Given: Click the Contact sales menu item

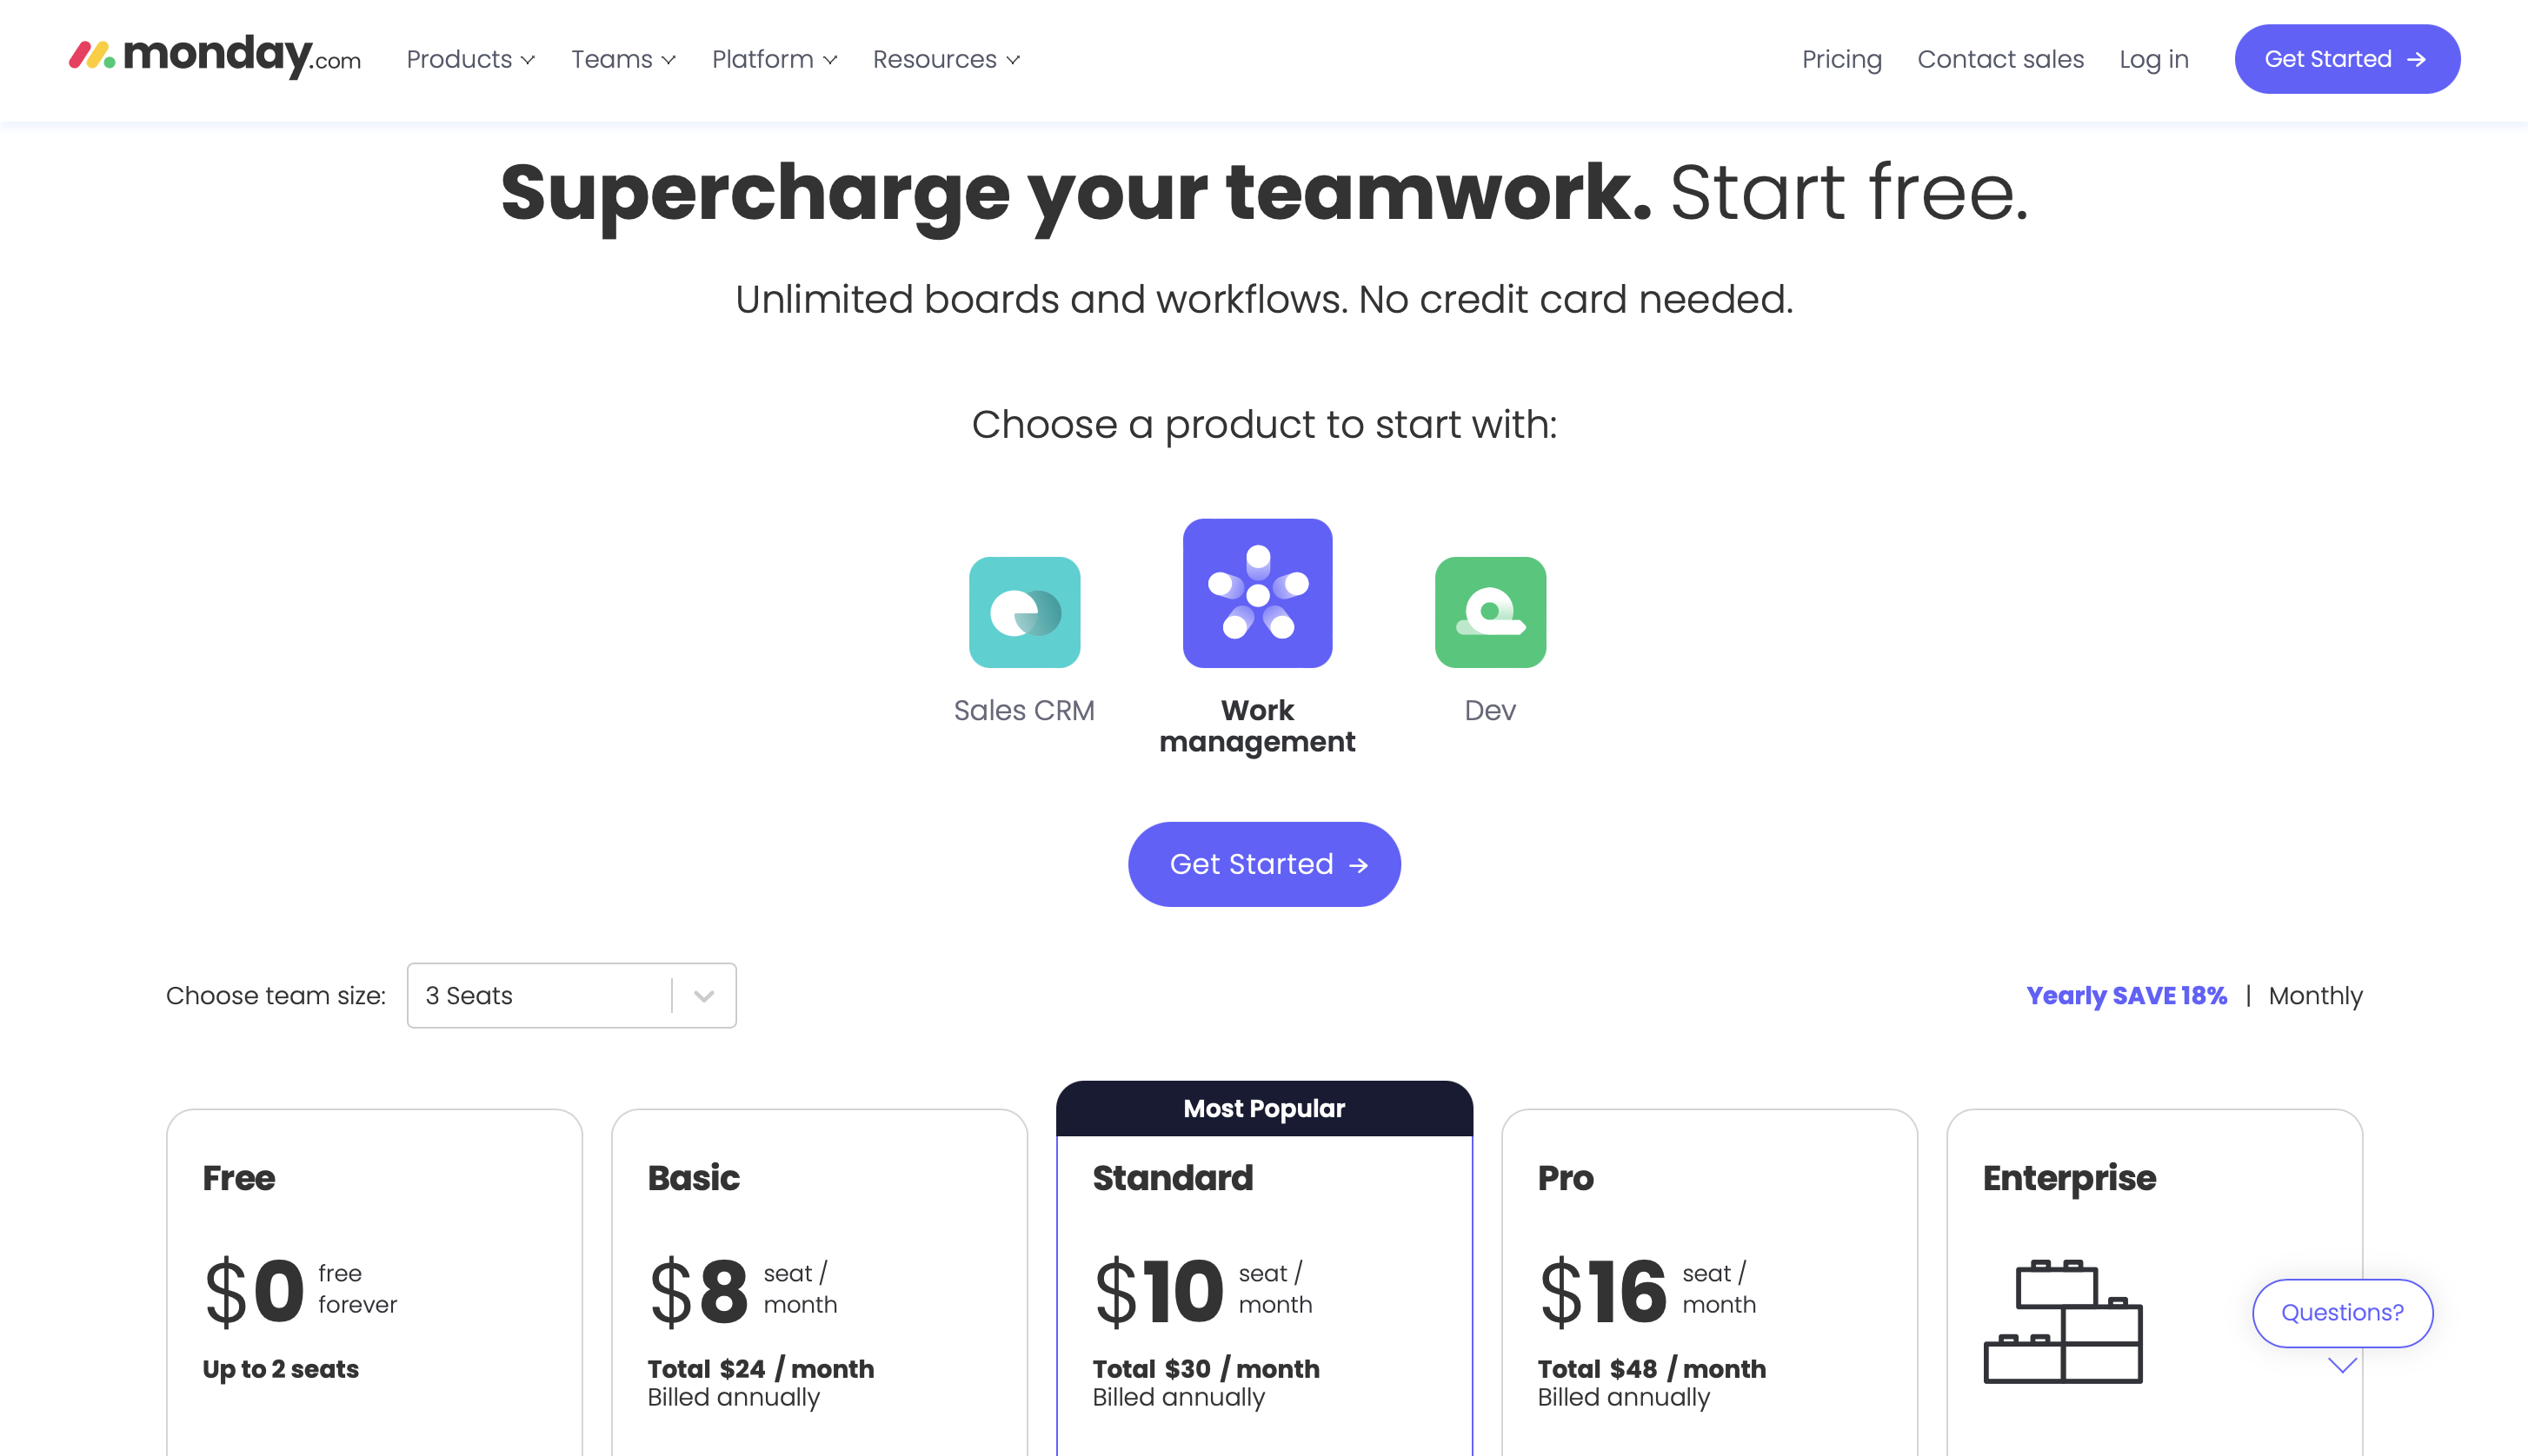Looking at the screenshot, I should [x=2000, y=59].
